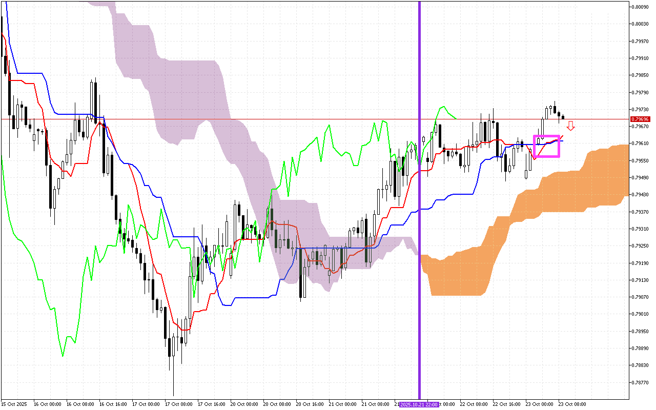Click the purple vertical line on the chart
The height and width of the screenshot is (410, 656).
(x=420, y=205)
